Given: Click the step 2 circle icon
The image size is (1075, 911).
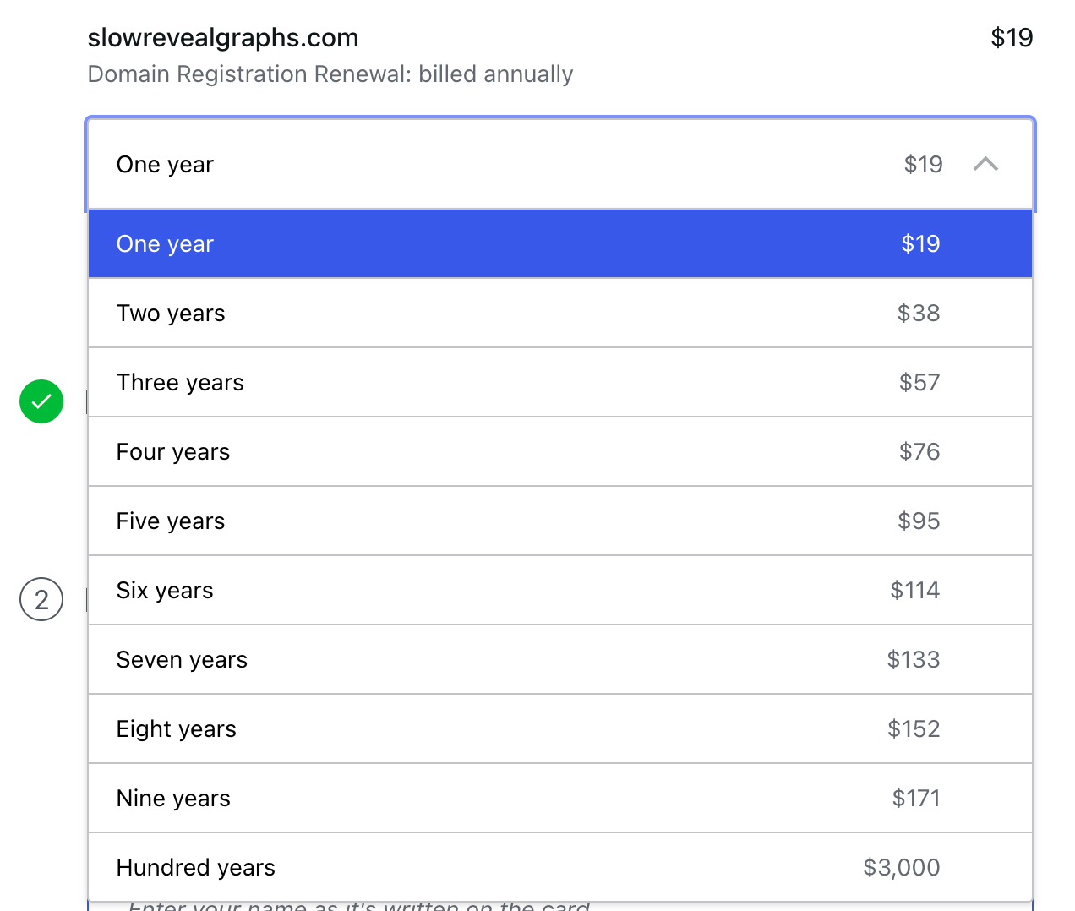Looking at the screenshot, I should tap(41, 599).
